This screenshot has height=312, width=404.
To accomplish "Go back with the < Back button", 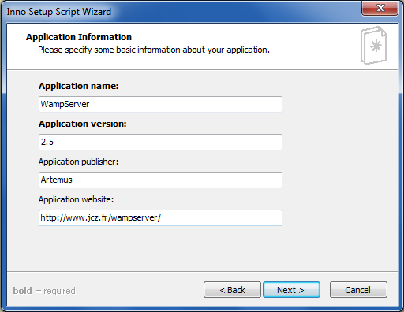I will point(232,290).
